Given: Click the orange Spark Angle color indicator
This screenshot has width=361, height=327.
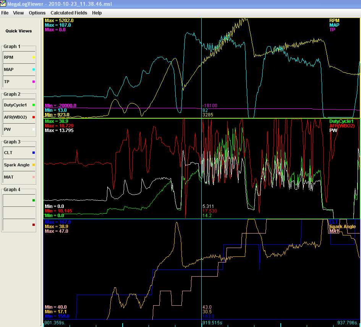Looking at the screenshot, I should click(34, 165).
